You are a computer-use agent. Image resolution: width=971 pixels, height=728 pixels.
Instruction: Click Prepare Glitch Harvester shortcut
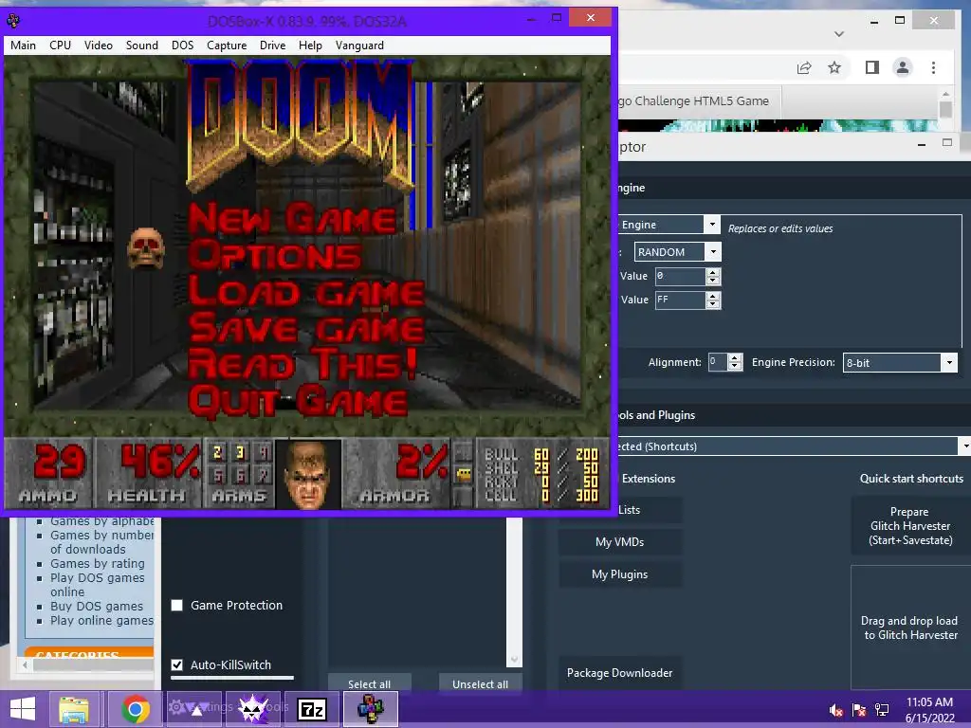tap(910, 526)
